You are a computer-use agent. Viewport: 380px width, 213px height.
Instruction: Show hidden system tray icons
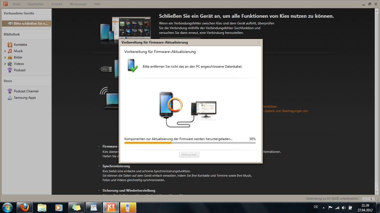(324, 207)
